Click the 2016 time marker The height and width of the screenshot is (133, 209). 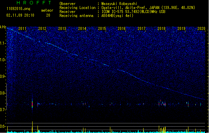click(x=122, y=28)
